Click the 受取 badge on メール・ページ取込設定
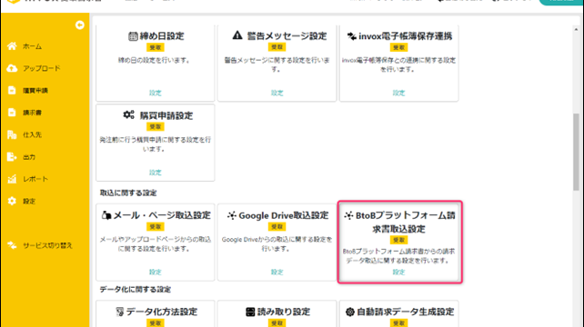 tap(156, 226)
